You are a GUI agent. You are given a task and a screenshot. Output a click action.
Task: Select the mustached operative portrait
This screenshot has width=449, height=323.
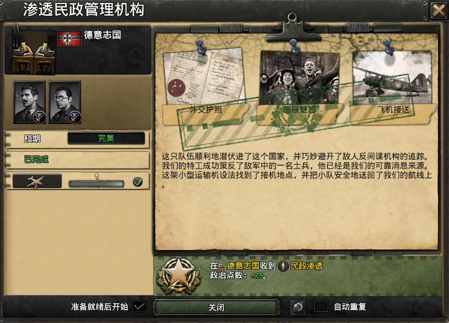coord(29,102)
